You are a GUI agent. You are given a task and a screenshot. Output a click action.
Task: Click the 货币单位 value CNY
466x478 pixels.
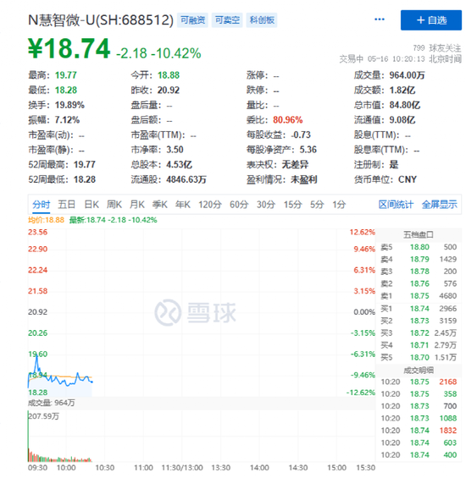coord(408,179)
